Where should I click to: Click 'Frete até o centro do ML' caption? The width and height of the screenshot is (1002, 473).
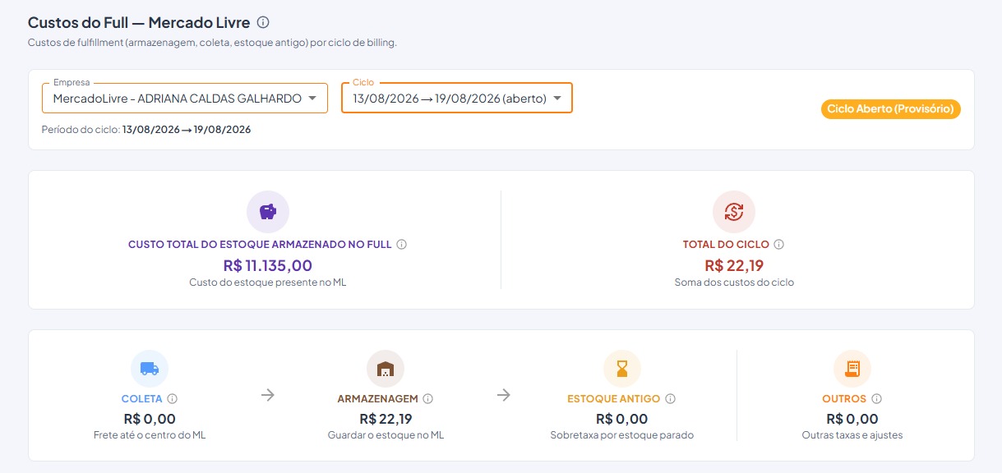[150, 435]
